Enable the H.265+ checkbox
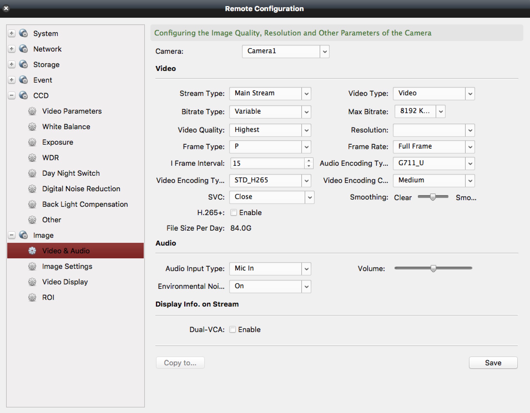530x413 pixels. click(234, 213)
